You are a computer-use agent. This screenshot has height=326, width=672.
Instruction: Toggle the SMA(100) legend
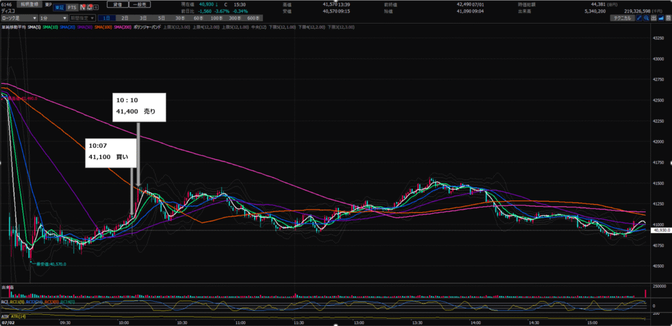(102, 27)
